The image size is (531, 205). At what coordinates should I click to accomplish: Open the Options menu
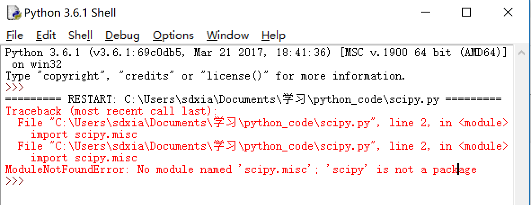click(173, 36)
